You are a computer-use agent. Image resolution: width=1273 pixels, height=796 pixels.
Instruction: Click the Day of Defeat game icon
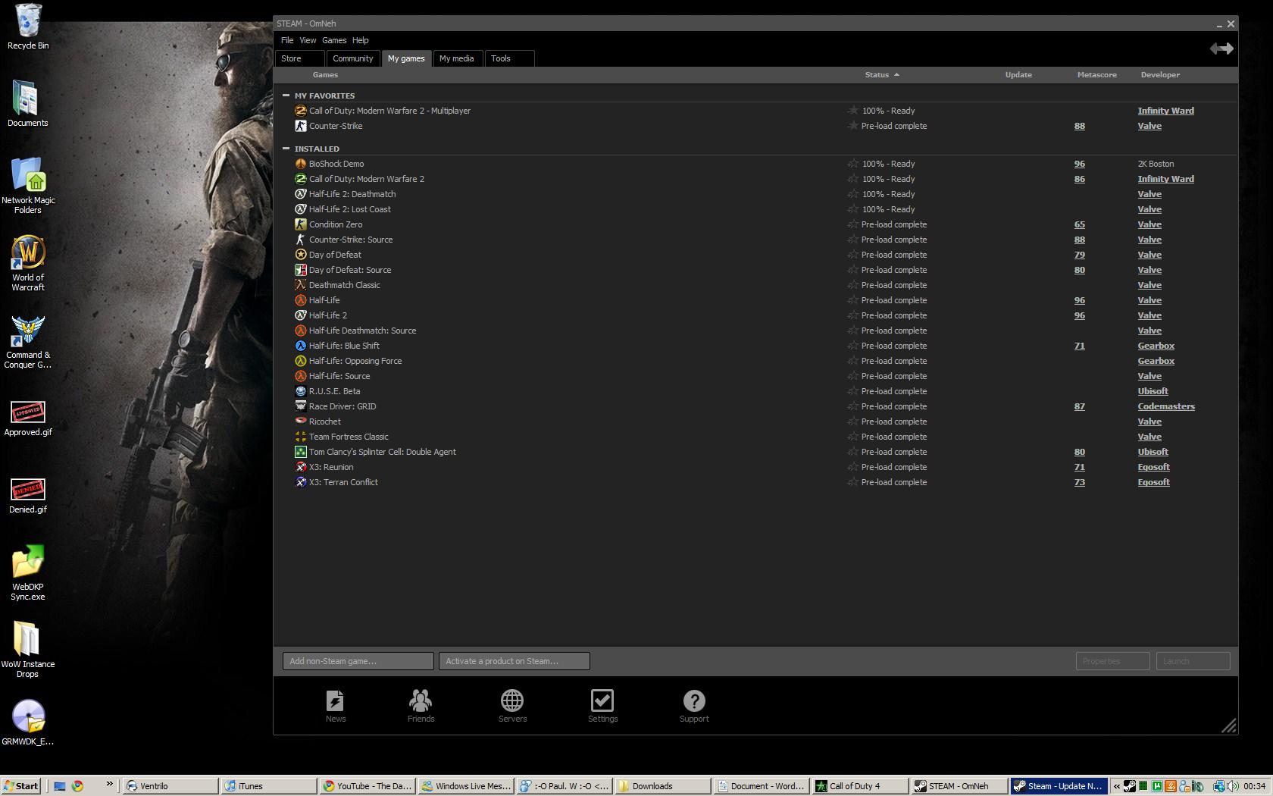tap(301, 255)
